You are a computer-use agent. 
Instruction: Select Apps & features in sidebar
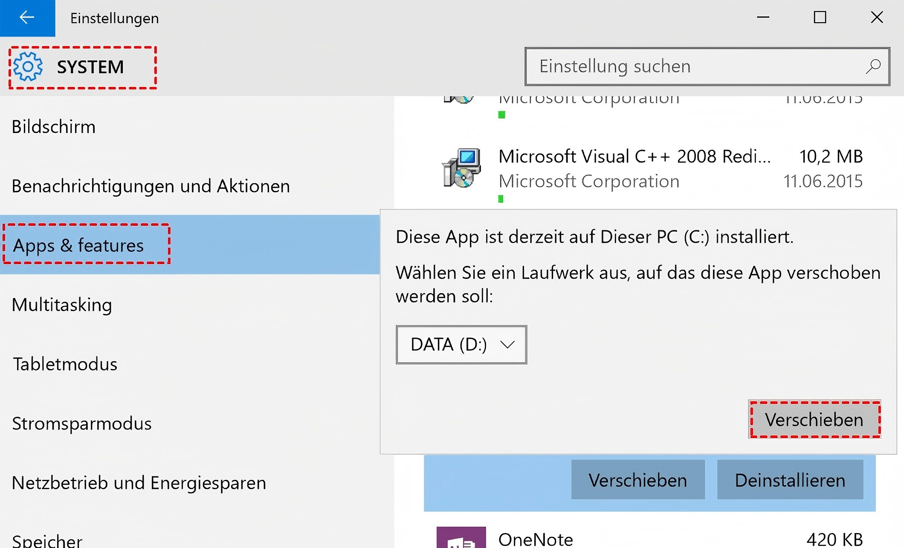pyautogui.click(x=78, y=245)
